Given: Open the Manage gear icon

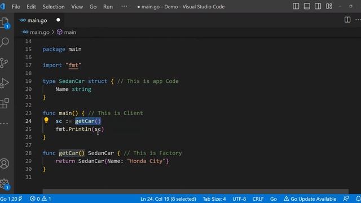Looking at the screenshot, I should click(x=5, y=184).
